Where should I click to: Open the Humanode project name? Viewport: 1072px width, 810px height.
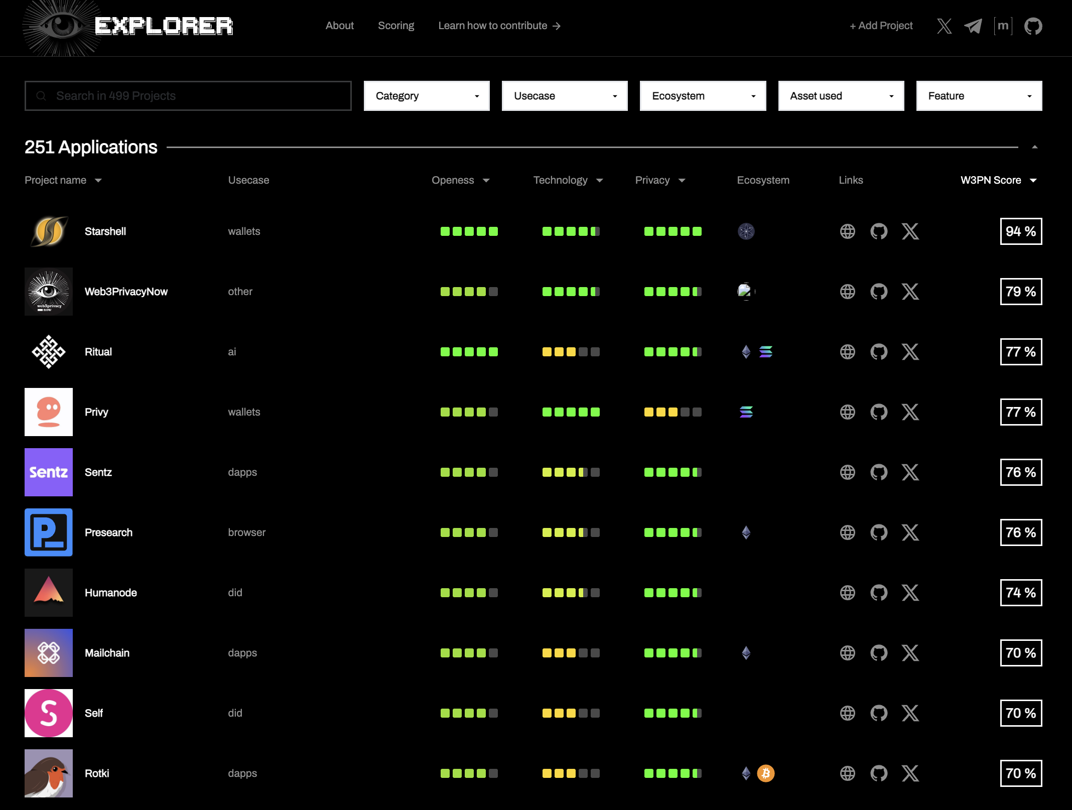click(x=111, y=593)
